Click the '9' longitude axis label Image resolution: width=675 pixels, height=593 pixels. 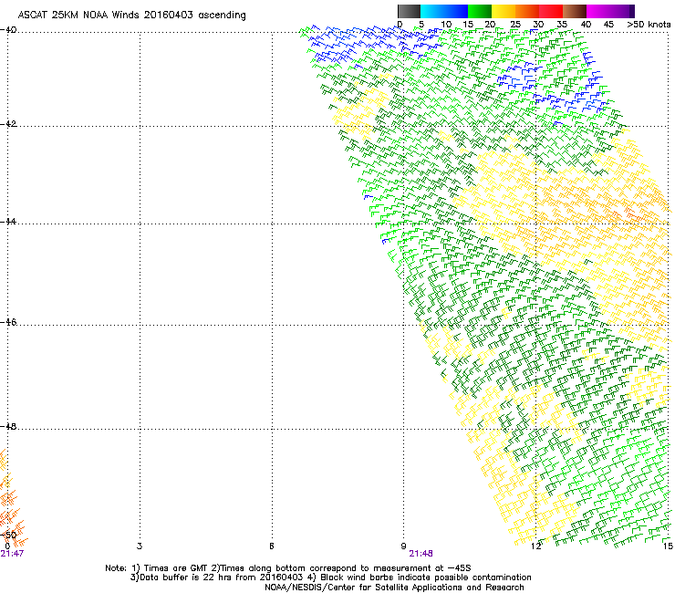403,546
